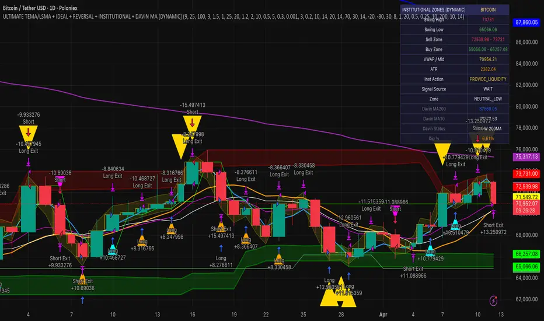This screenshot has height=321, width=544.
Task: Click the Long +10.779429 label
Action: tap(430, 255)
